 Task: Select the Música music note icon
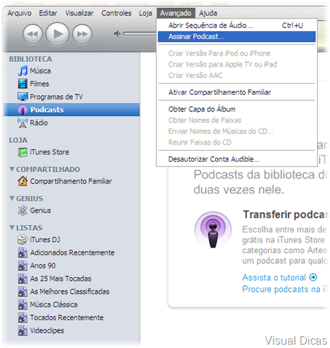tap(23, 71)
